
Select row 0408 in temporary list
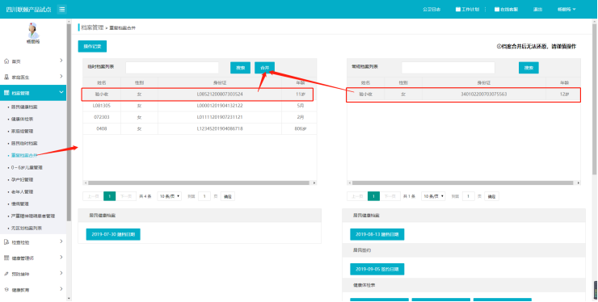(x=200, y=129)
